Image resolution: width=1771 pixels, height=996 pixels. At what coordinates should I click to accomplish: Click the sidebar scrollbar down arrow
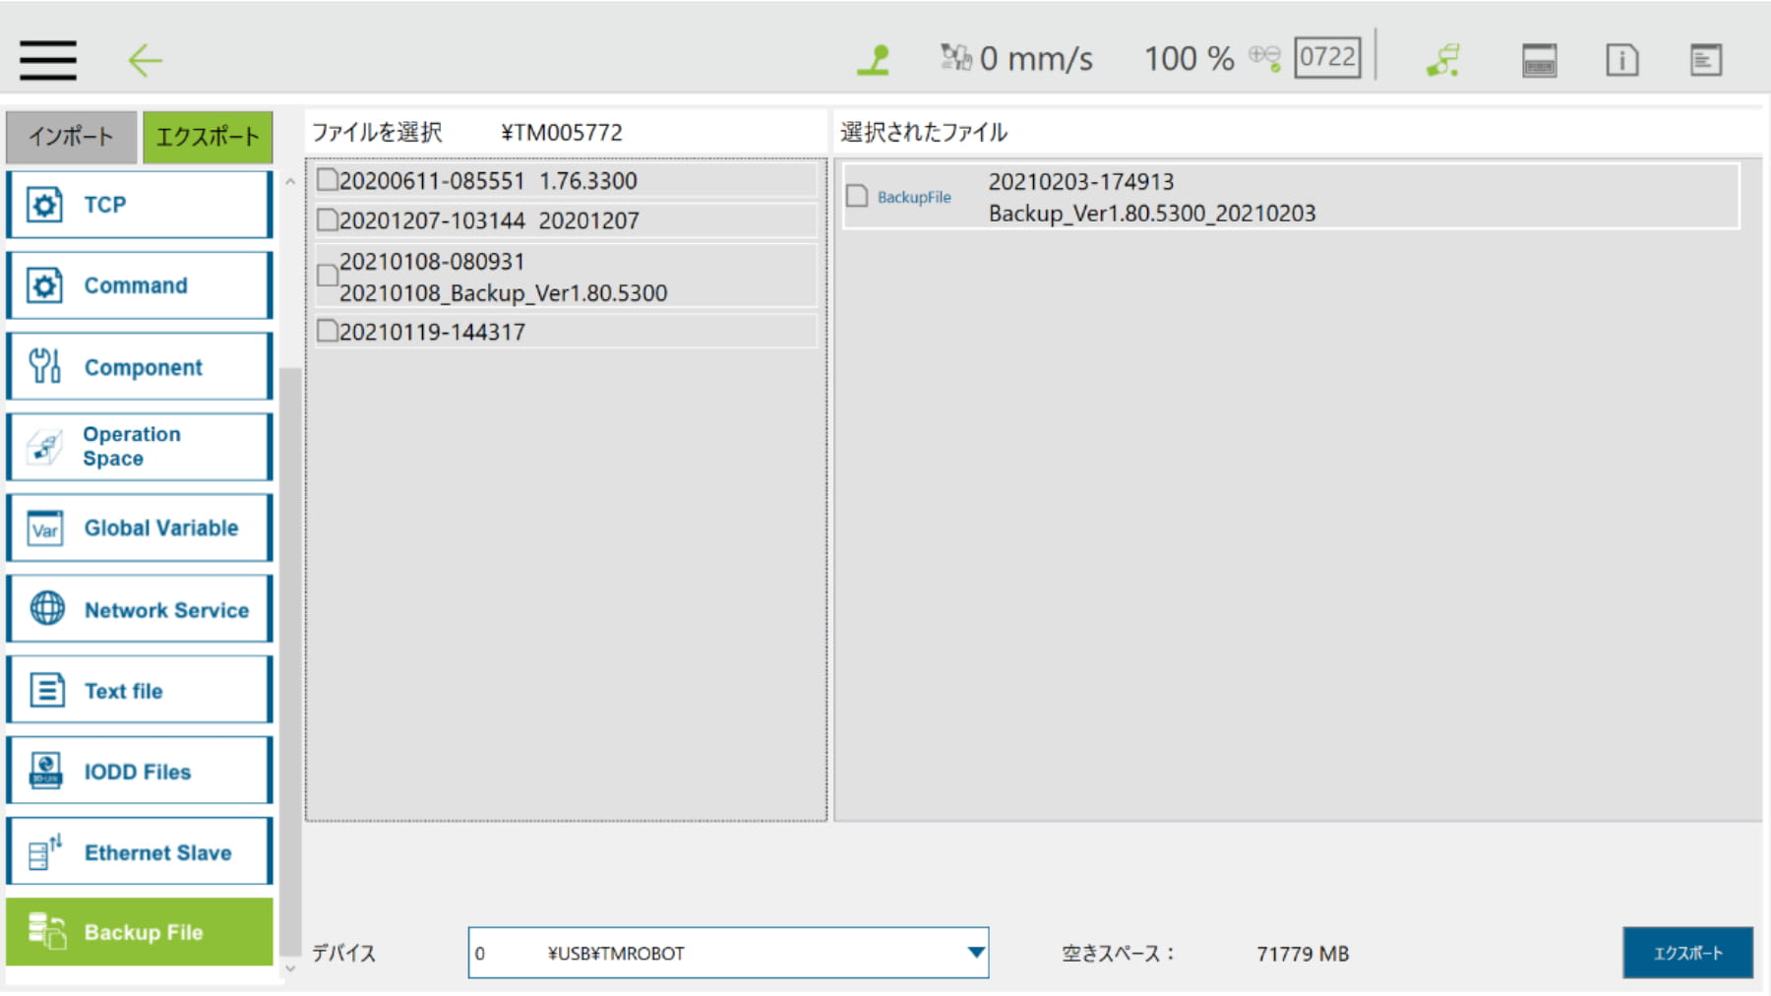(290, 968)
